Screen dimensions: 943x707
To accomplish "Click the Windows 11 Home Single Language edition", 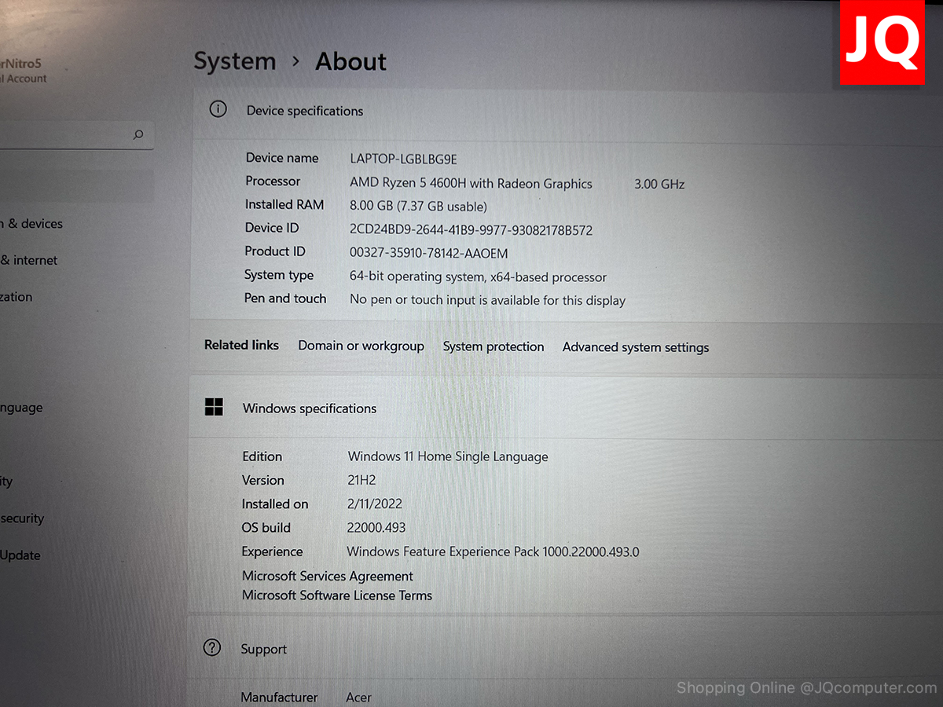I will (x=448, y=456).
